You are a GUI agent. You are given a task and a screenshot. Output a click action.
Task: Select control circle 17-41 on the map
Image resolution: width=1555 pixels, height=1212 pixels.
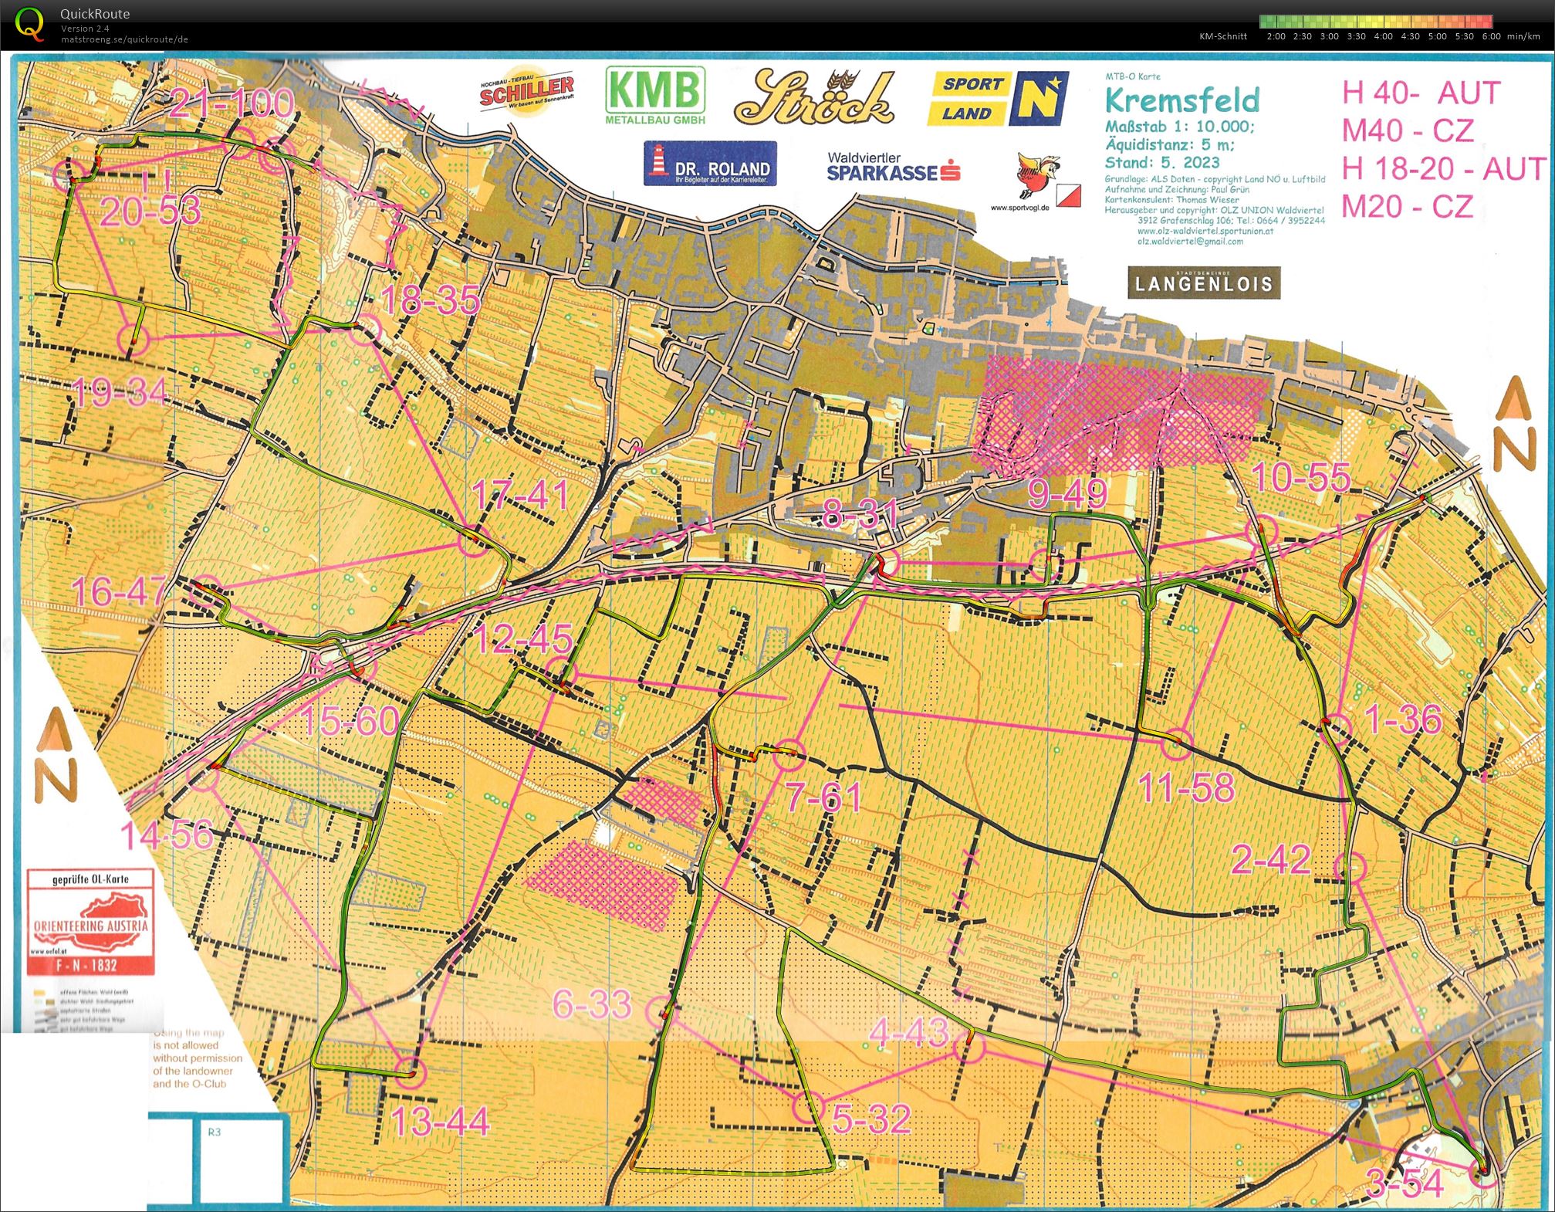[x=474, y=541]
